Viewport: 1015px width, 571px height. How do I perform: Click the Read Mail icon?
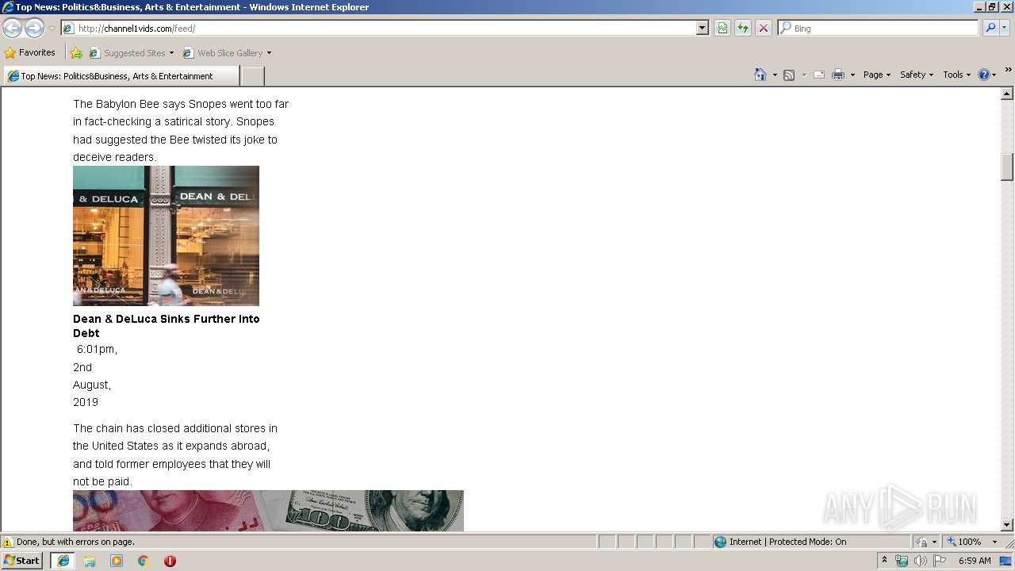click(x=819, y=75)
